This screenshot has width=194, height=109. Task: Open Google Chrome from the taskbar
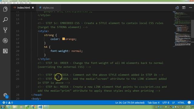coord(34,107)
